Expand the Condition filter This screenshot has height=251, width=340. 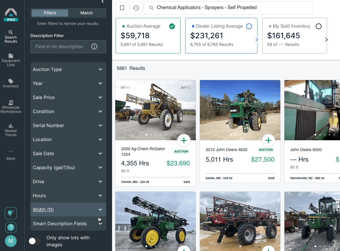point(68,111)
